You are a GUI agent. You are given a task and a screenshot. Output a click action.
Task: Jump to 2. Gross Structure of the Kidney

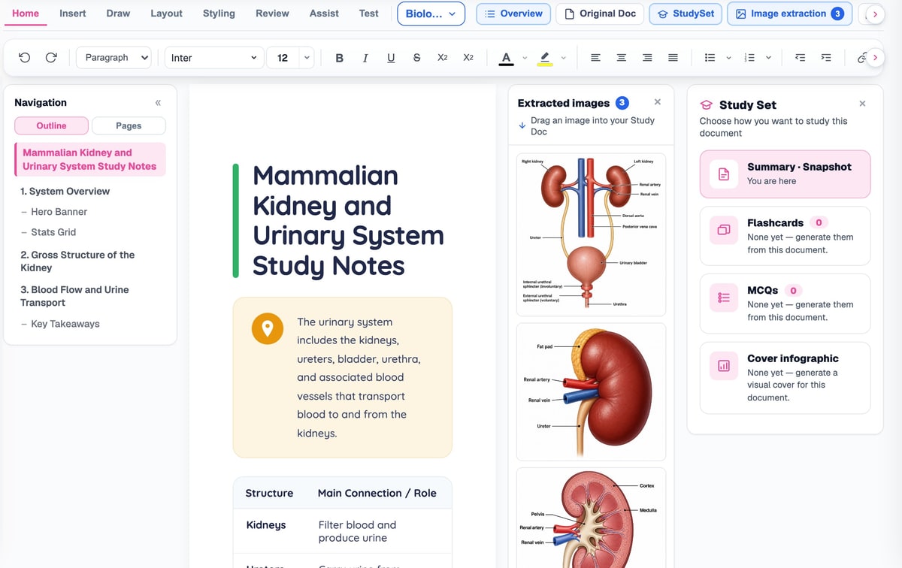(77, 261)
